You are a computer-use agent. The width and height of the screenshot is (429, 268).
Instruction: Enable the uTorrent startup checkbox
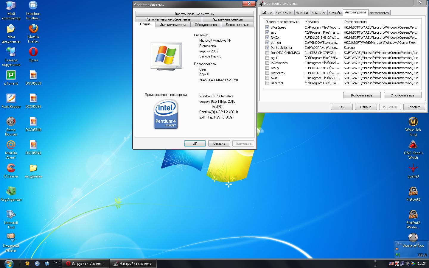coord(267,83)
